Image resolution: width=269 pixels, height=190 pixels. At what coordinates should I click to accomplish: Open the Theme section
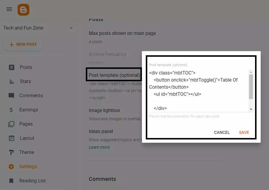click(x=27, y=152)
